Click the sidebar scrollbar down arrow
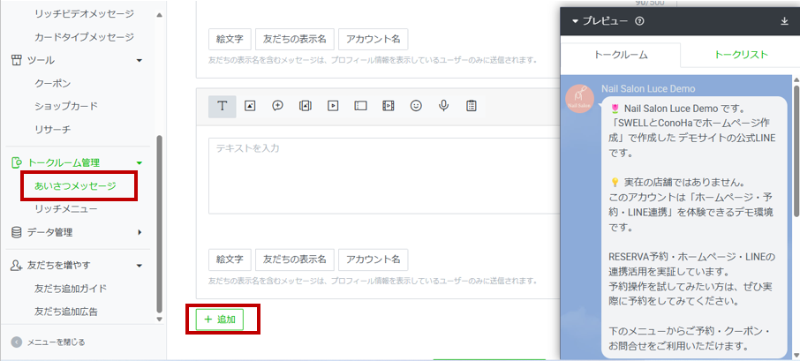 pos(160,320)
